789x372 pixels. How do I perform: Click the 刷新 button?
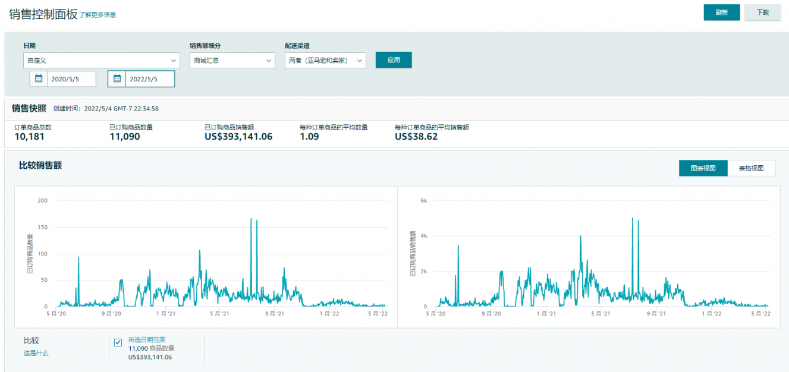pos(721,12)
